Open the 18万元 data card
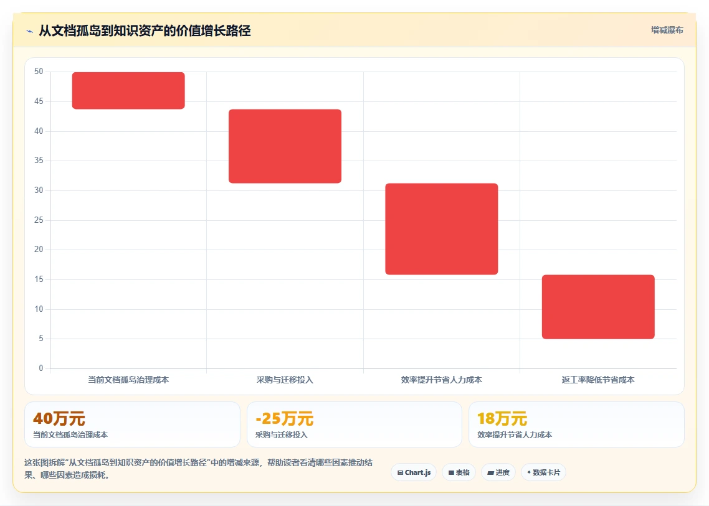 (x=576, y=424)
